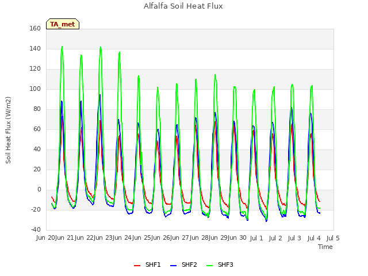The width and height of the screenshot is (368, 276).
Task: Click the Jul 5 x-axis date label
Action: (333, 238)
